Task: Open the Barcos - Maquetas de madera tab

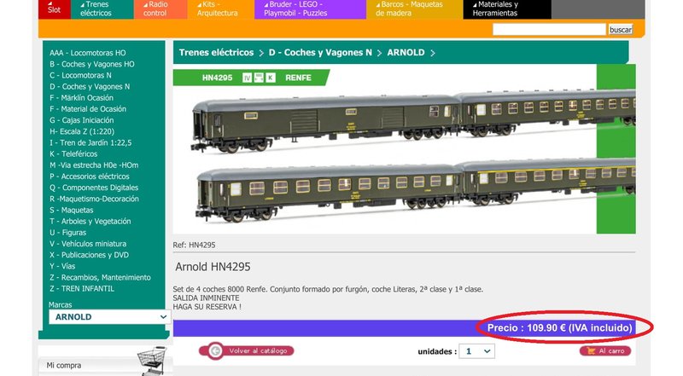Action: [x=414, y=9]
